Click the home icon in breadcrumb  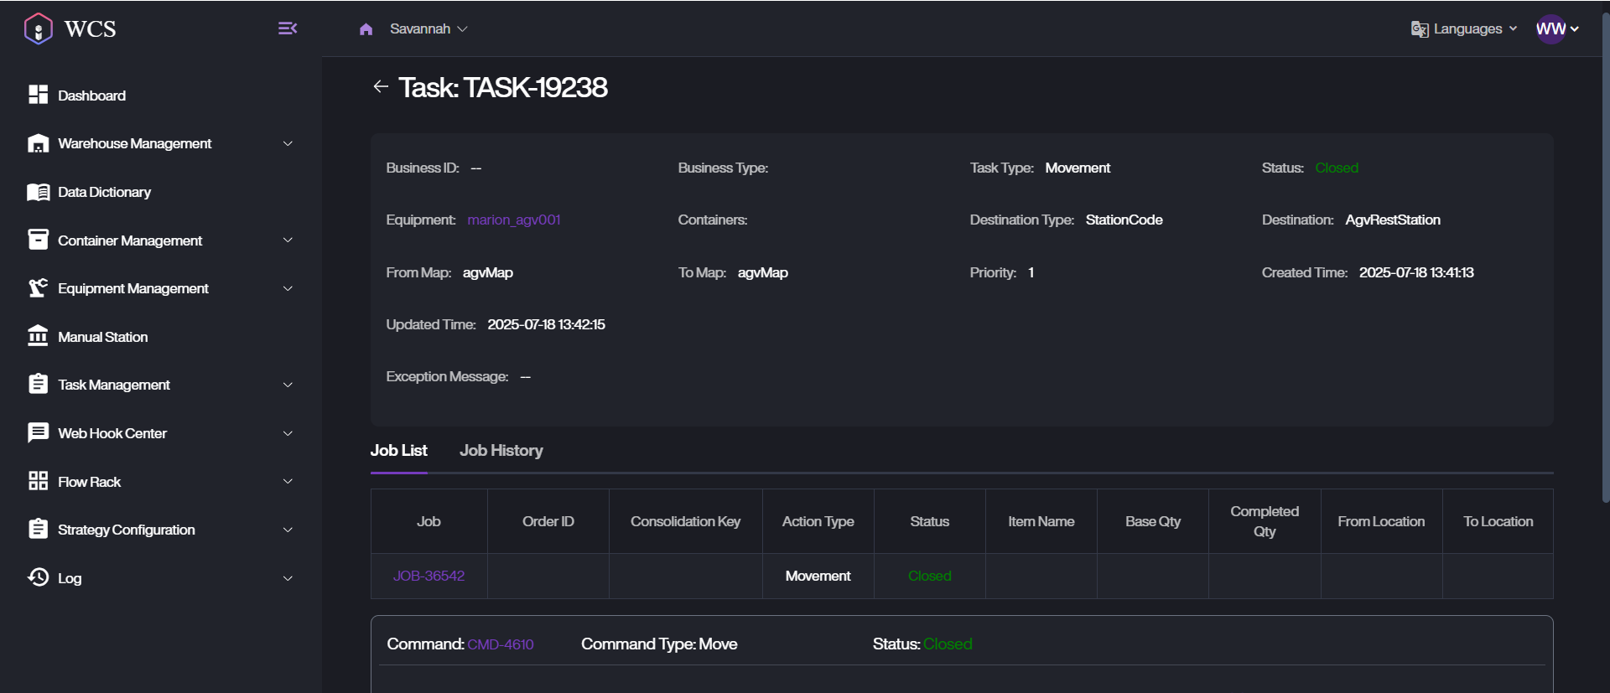pyautogui.click(x=366, y=29)
